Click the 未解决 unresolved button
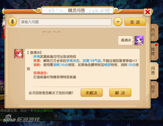This screenshot has width=163, height=126. tap(92, 92)
